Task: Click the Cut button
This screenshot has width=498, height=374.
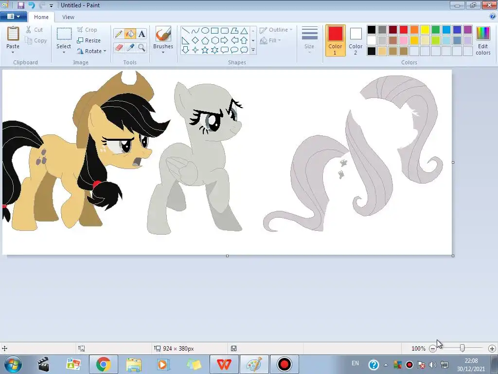Action: click(35, 30)
